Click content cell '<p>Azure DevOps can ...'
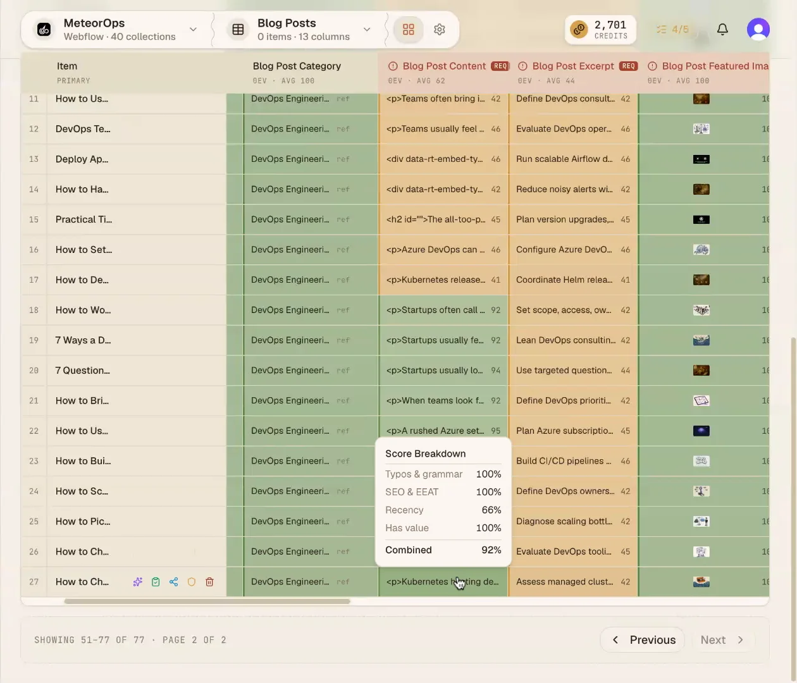797x683 pixels. [443, 250]
